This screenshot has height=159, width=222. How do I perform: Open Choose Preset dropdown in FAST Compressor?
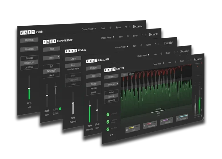pos(107,37)
